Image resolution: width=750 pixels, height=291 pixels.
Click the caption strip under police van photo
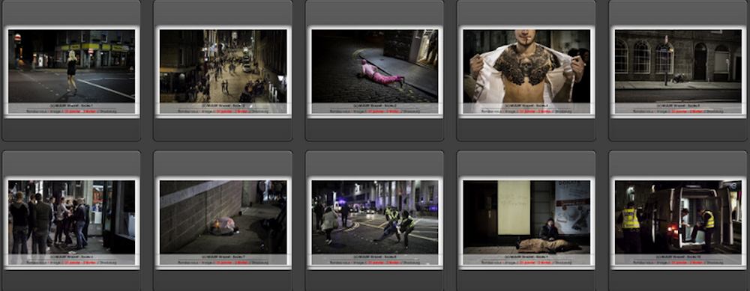(678, 260)
